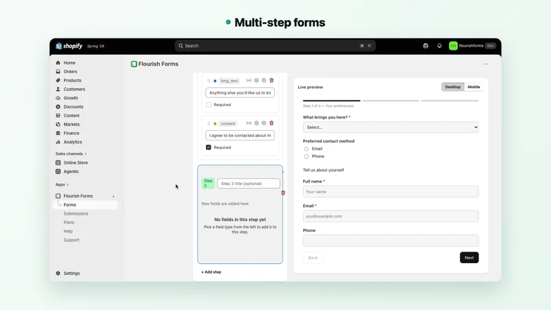Edit the consent label input
The height and width of the screenshot is (310, 551).
(x=240, y=135)
